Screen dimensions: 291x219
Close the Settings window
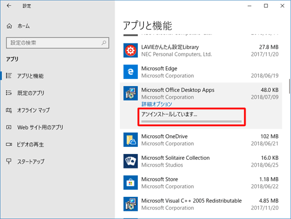tap(282, 6)
